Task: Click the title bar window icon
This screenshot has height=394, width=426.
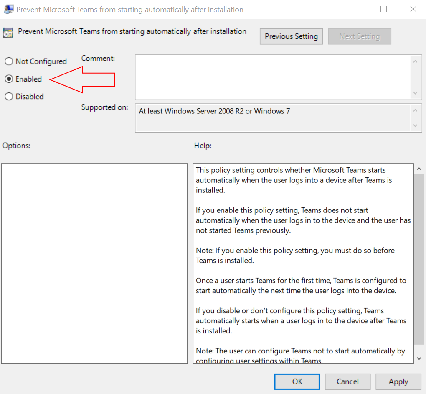Action: [9, 9]
